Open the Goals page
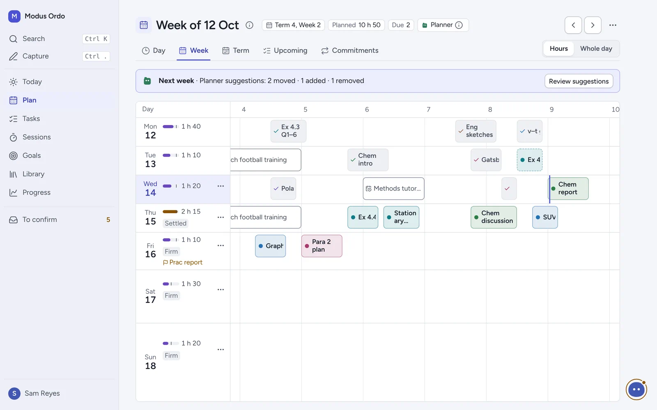This screenshot has height=410, width=657. click(60, 156)
